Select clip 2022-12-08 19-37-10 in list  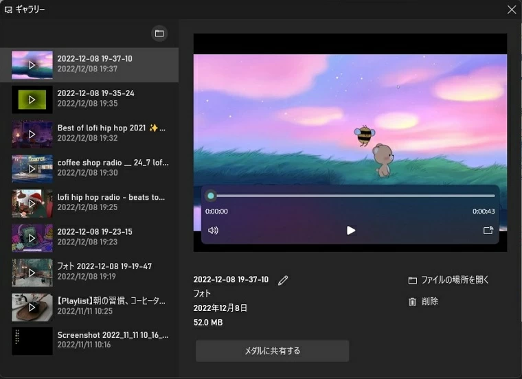[89, 65]
